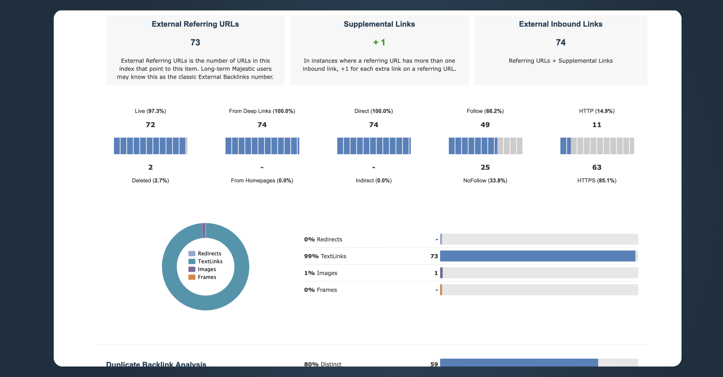Click the HTTP count 11
This screenshot has height=377, width=723.
(597, 125)
